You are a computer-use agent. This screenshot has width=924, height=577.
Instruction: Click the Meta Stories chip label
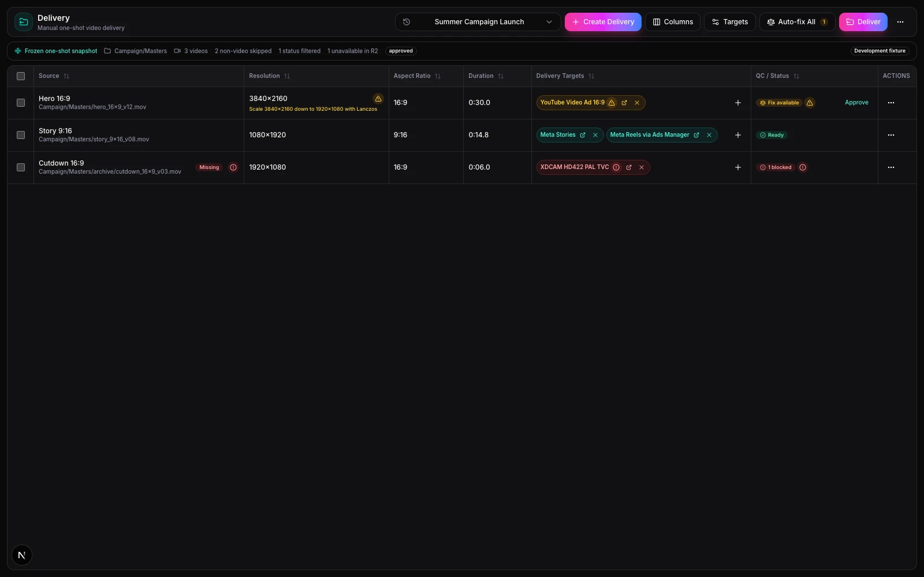click(558, 135)
